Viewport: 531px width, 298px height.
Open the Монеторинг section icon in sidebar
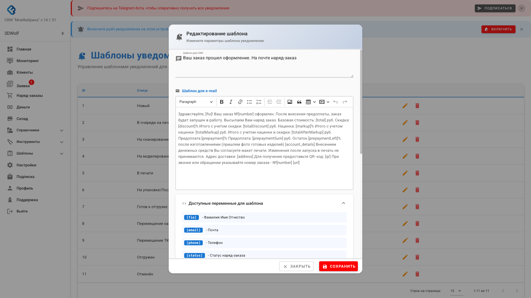tap(10, 60)
